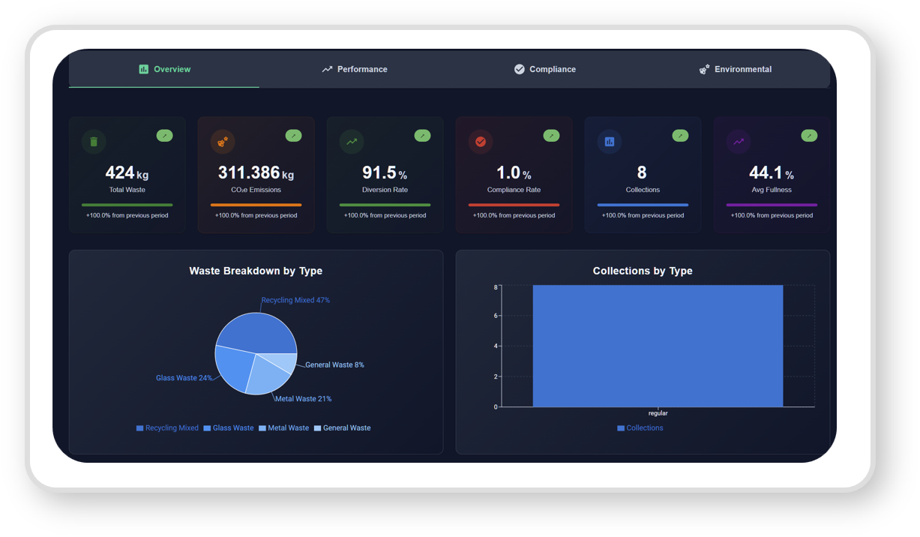Click the Metal Waste 21% pie label
Screen dimensions: 920x537
pos(303,399)
